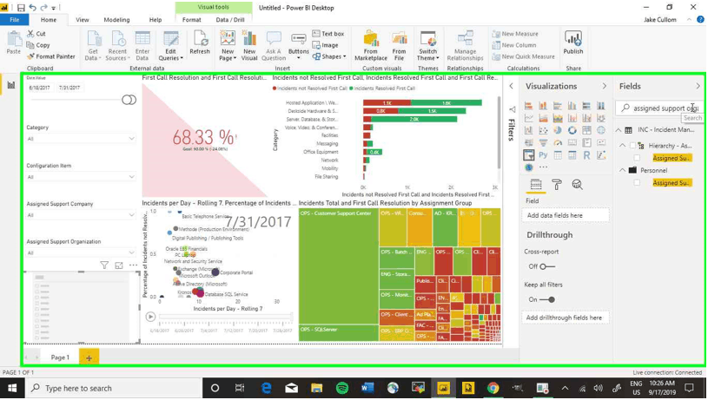The height and width of the screenshot is (400, 708).
Task: Collapse the Fields pane
Action: tap(698, 86)
